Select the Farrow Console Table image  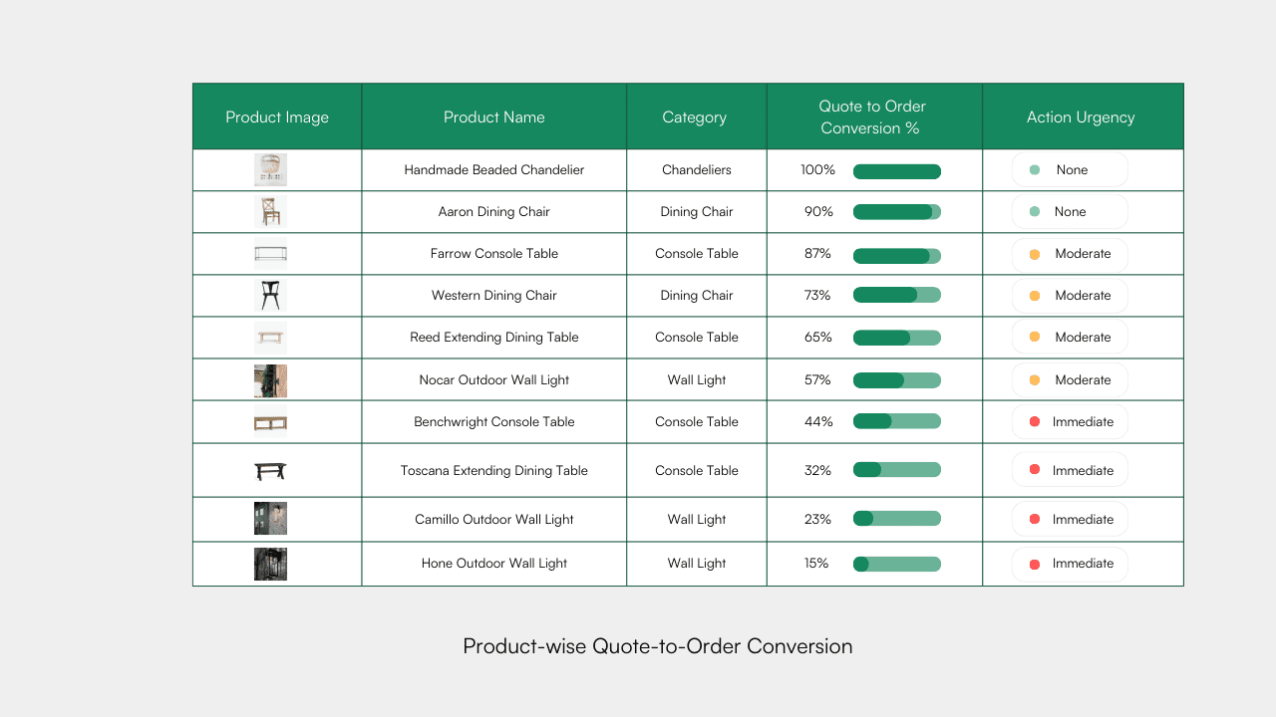[x=270, y=254]
